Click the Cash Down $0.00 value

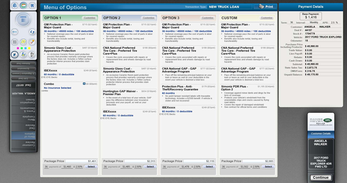coord(308,60)
